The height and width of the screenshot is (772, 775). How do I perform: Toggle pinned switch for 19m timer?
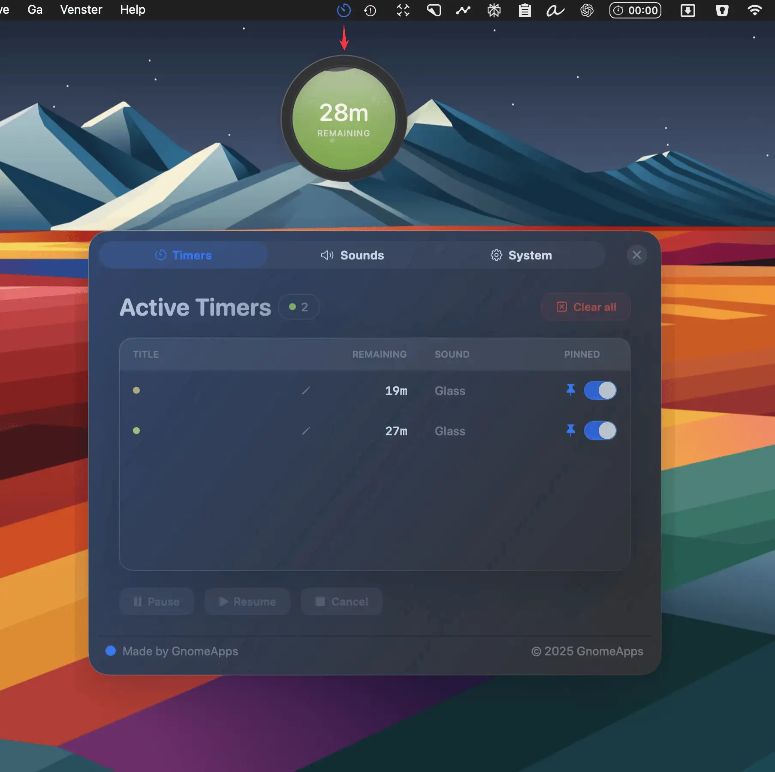pos(600,390)
